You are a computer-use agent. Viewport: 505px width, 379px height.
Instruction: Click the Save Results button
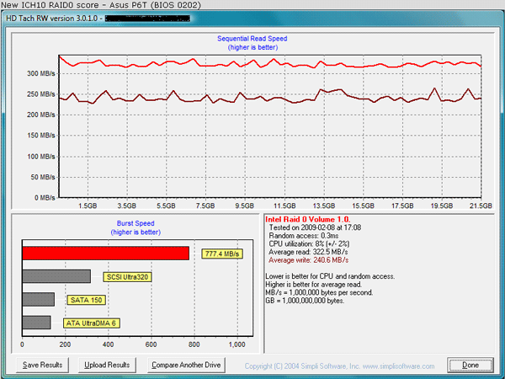(43, 366)
